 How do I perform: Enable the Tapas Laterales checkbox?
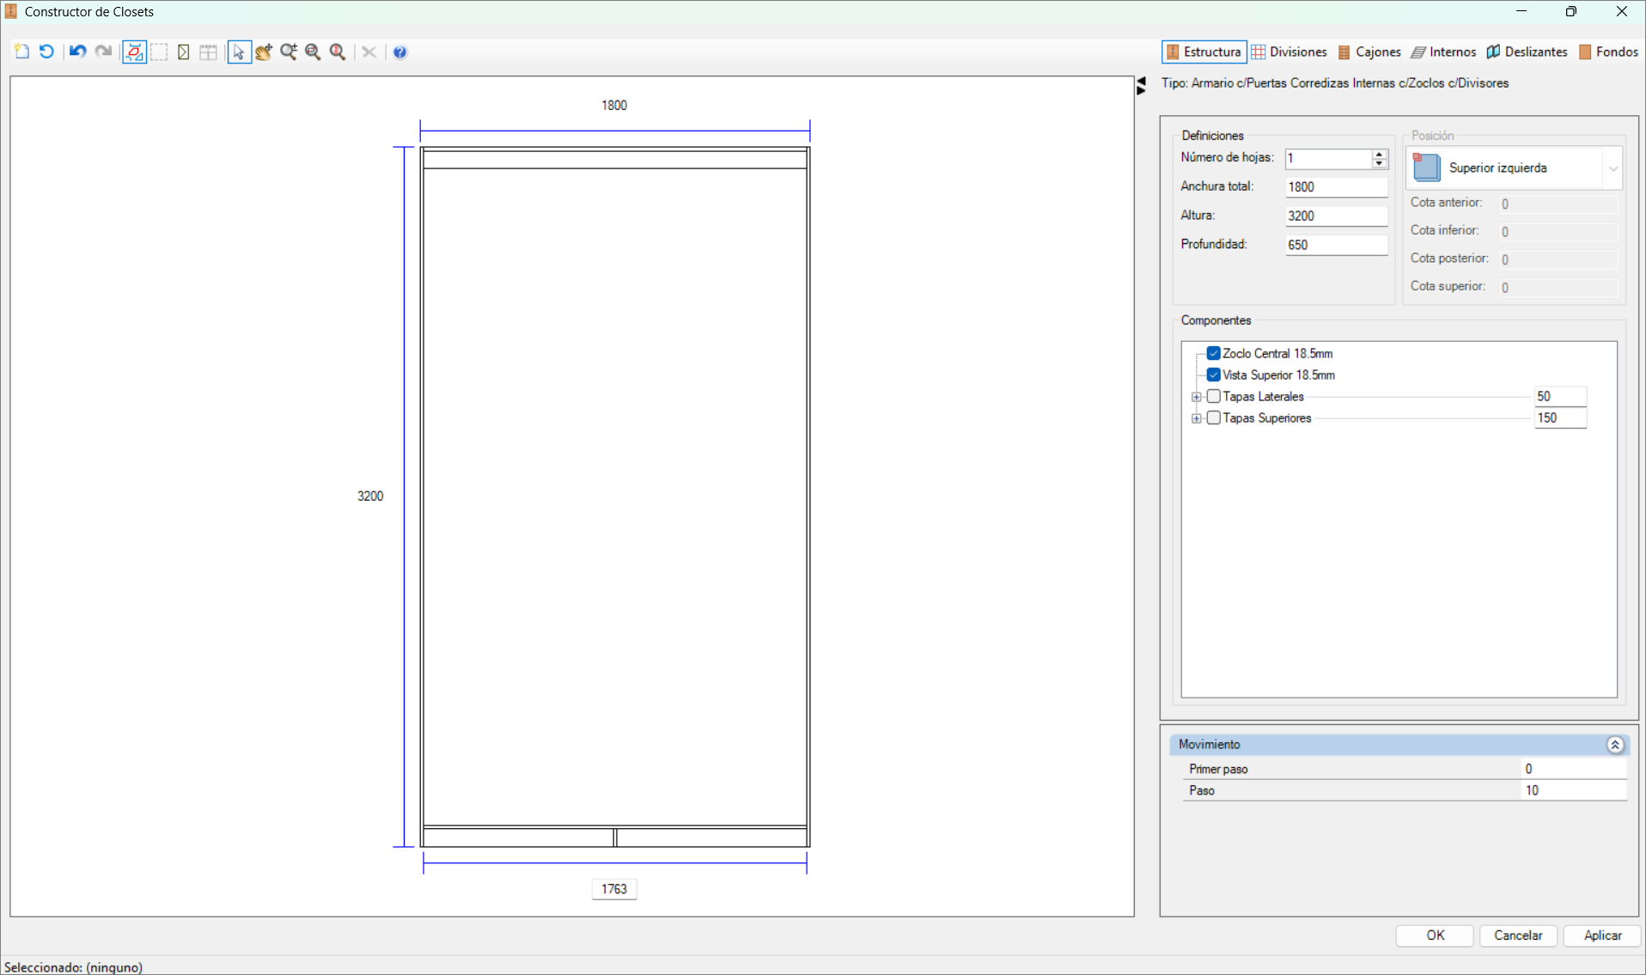[x=1214, y=396]
